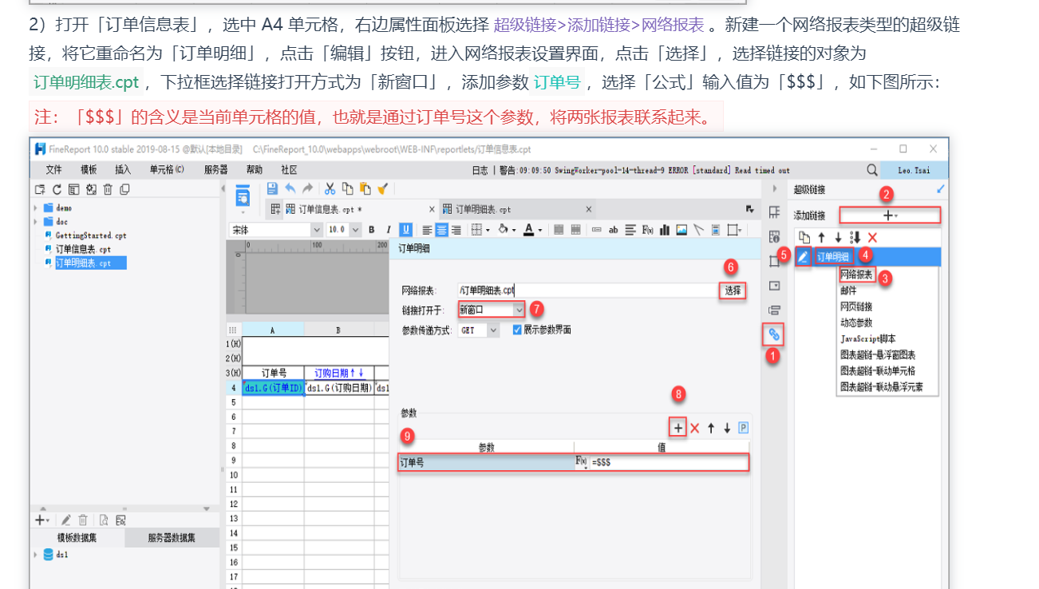Open the border style dropdown arrow
This screenshot has height=589, width=1039.
(x=488, y=230)
